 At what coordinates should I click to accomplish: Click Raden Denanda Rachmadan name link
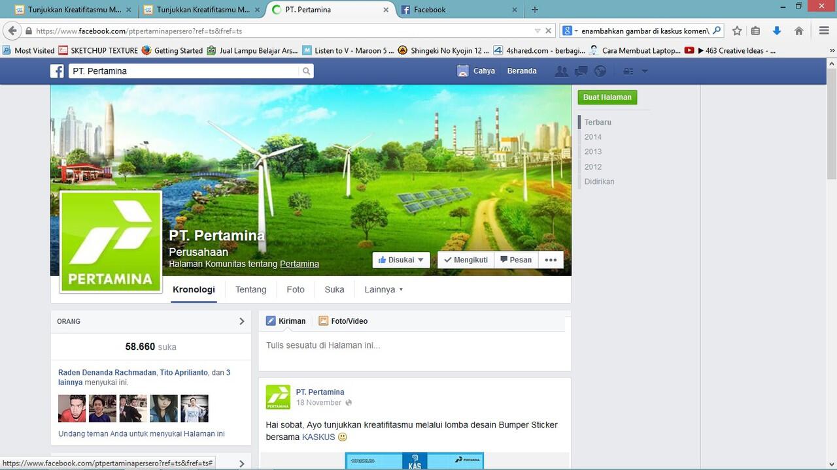(107, 373)
